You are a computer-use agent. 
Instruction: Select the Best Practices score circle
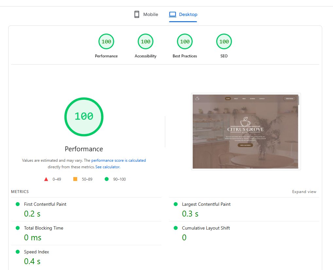(x=184, y=41)
